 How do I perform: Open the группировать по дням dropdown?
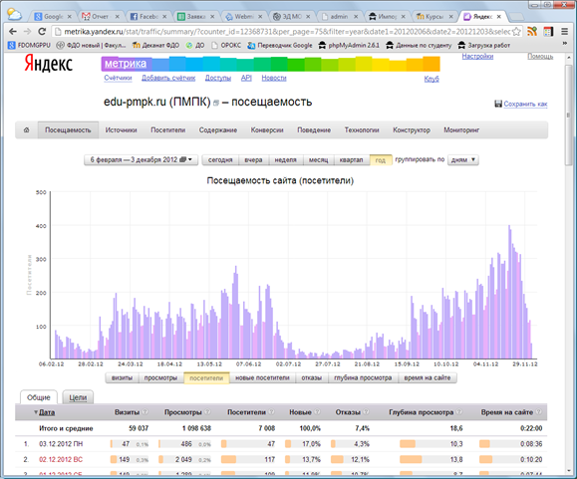[x=463, y=160]
